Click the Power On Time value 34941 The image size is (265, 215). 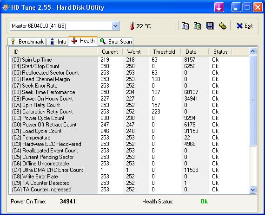(x=67, y=202)
